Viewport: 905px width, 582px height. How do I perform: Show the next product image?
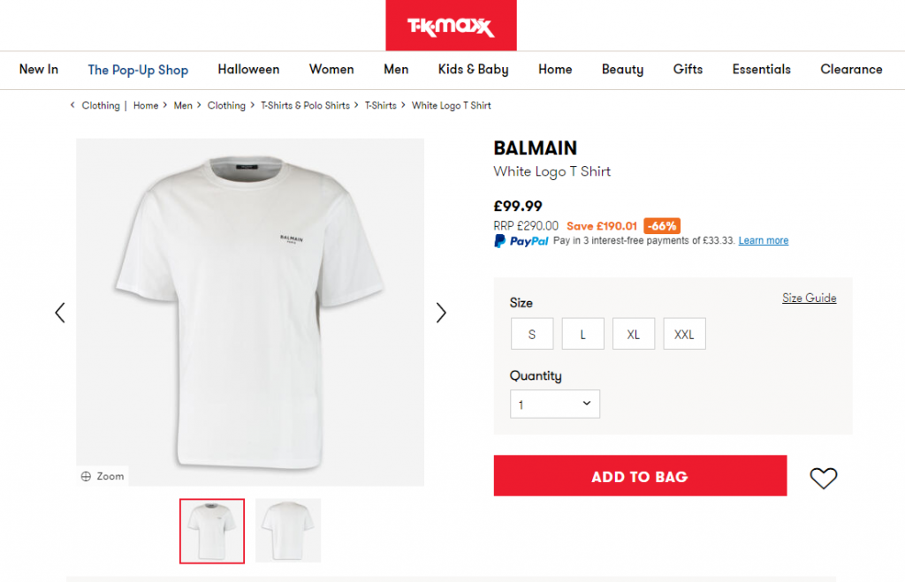pyautogui.click(x=441, y=313)
